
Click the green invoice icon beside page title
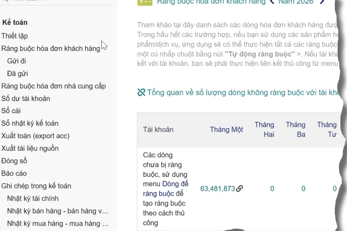pos(145,2)
